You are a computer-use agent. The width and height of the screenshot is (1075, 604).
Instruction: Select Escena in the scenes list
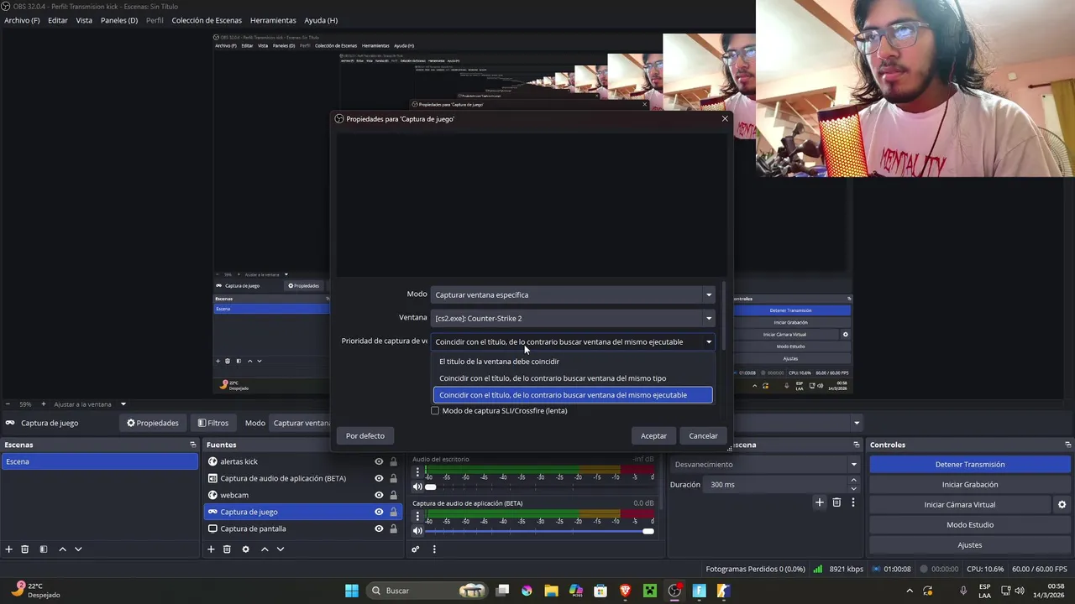(x=100, y=461)
